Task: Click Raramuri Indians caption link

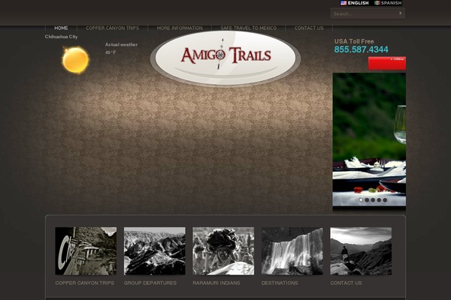Action: [x=216, y=283]
